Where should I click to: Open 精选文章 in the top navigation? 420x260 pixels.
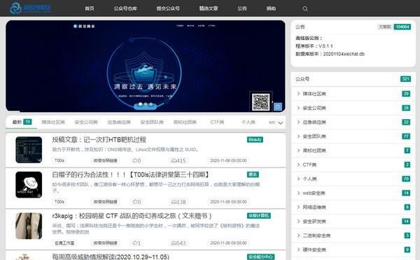[209, 8]
